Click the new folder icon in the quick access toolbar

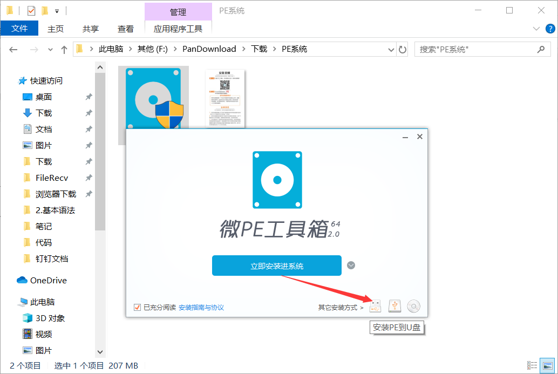45,11
